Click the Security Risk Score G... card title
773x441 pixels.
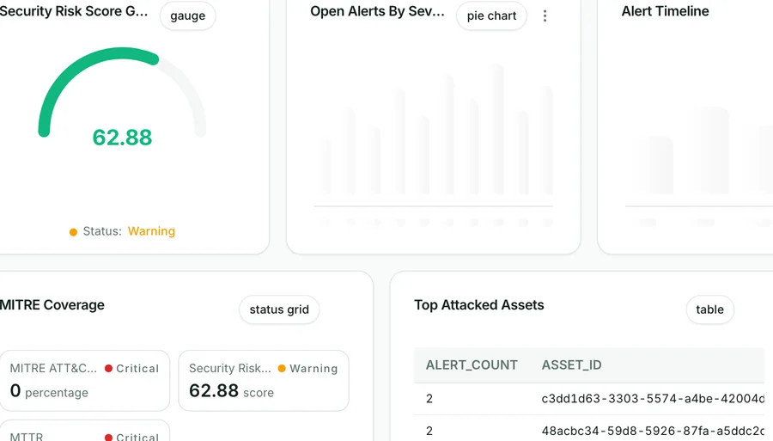coord(74,11)
